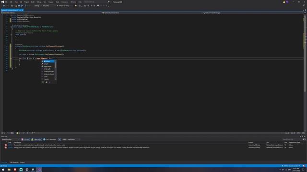
Task: Click the stop square toolbar icon
Action: click(98, 6)
